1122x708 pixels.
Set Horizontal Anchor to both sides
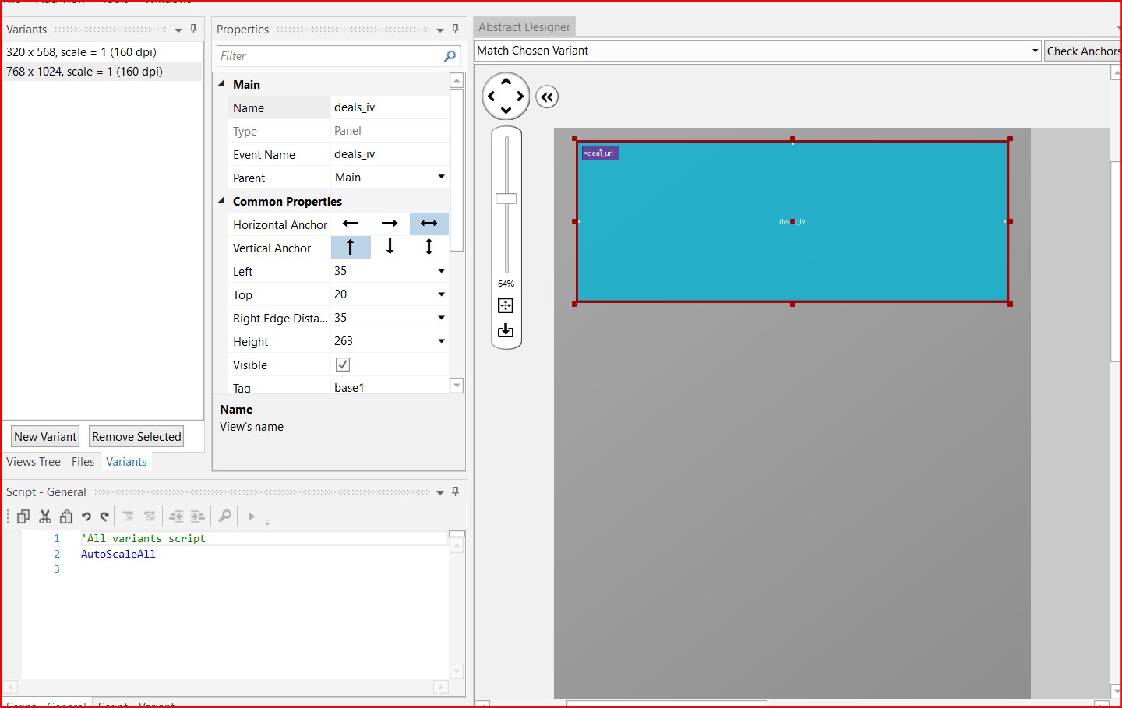tap(429, 224)
